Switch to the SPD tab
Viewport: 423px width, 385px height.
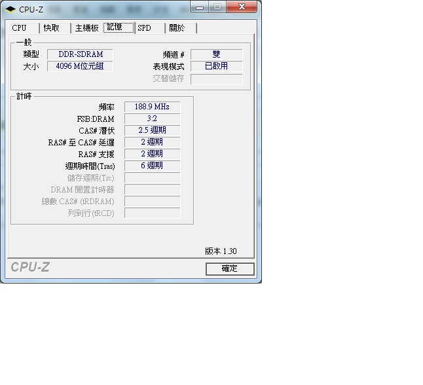point(150,27)
